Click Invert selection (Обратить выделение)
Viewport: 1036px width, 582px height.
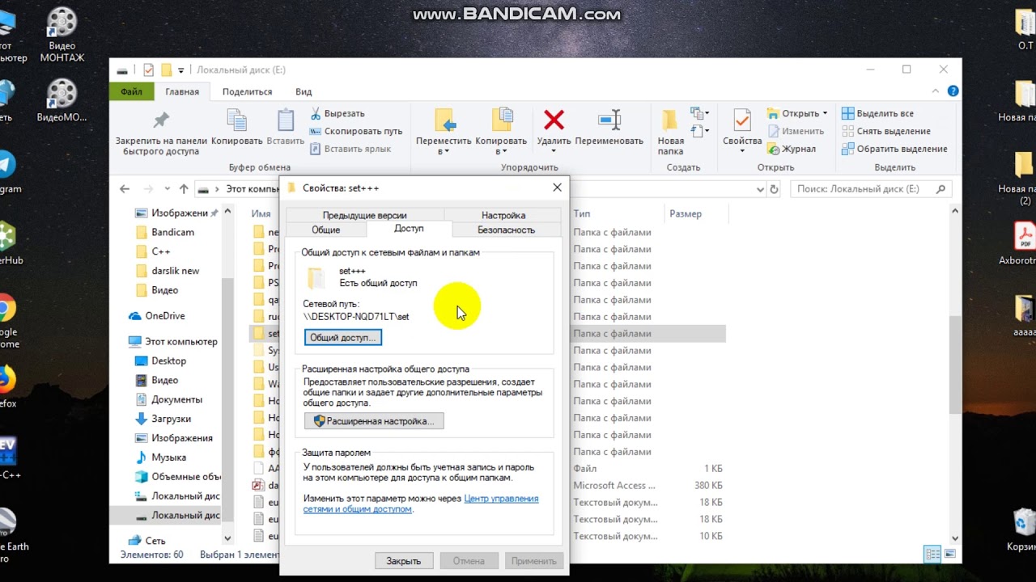point(894,149)
